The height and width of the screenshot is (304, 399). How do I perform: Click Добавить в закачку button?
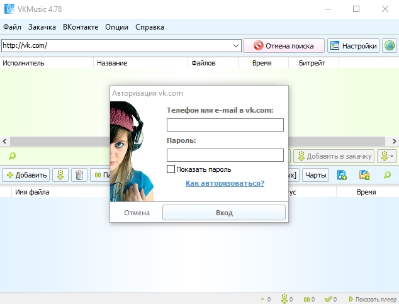pyautogui.click(x=334, y=156)
